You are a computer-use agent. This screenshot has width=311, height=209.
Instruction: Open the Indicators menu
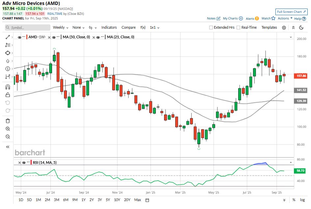[x=109, y=28]
